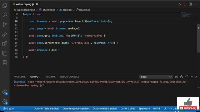The height and width of the screenshot is (112, 200).
Task: Click newPage on line 12
Action: coord(72,29)
